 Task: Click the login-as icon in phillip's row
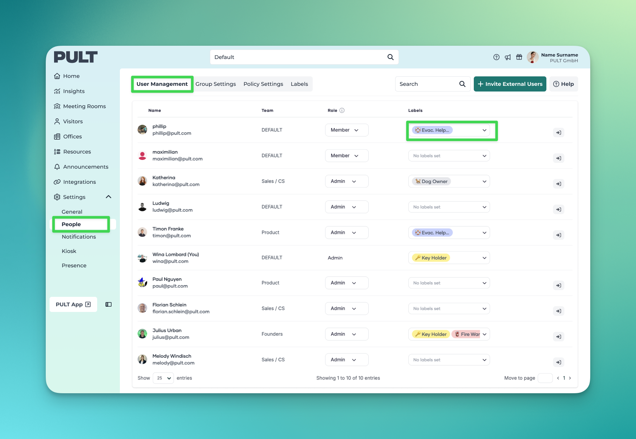[558, 133]
